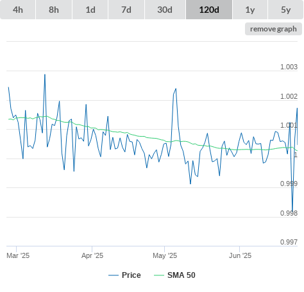Image resolution: width=304 pixels, height=292 pixels.
Task: Click the 1.002 y-axis gridline label
Action: (289, 96)
